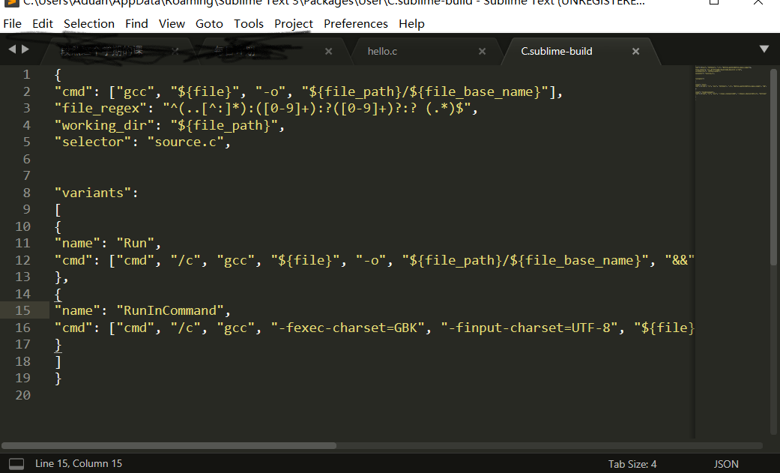Click line number 12 in gutter

click(x=23, y=260)
